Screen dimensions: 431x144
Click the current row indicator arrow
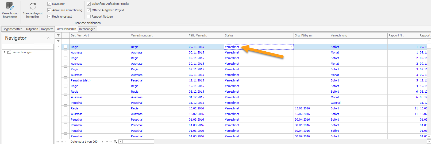(x=58, y=47)
